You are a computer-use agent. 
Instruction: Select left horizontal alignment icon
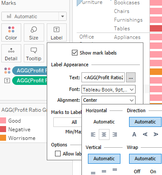(x=93, y=135)
